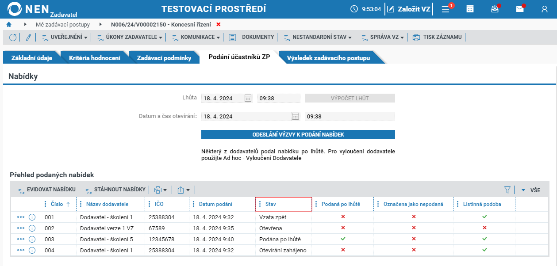
Task: Open row 002 more-actions dots
Action: [x=21, y=228]
